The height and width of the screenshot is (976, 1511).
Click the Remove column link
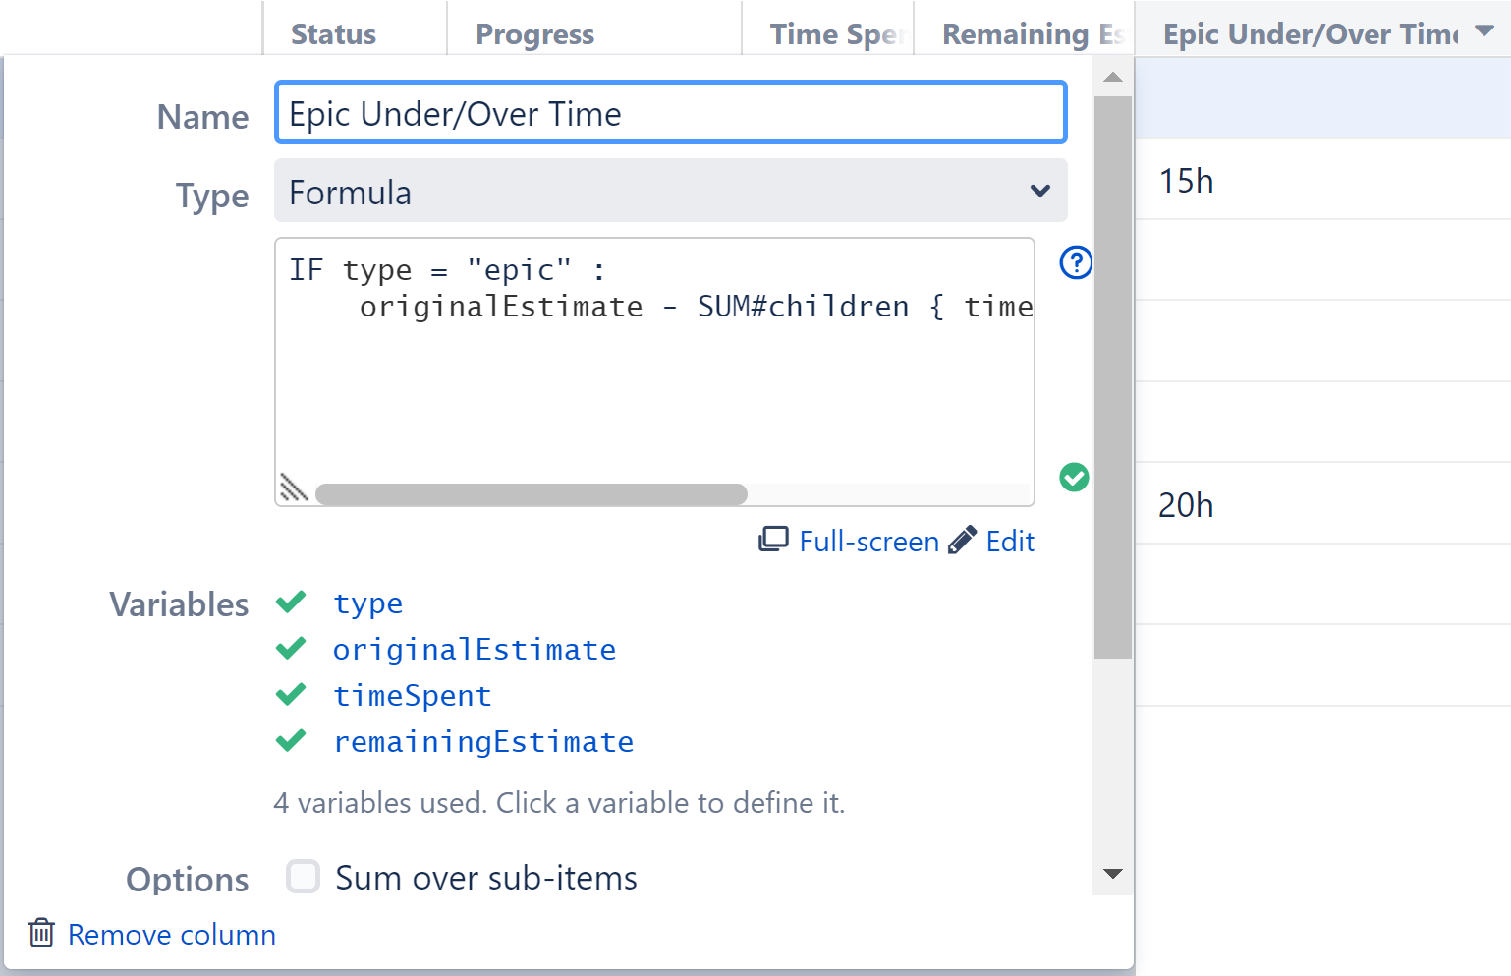171,934
